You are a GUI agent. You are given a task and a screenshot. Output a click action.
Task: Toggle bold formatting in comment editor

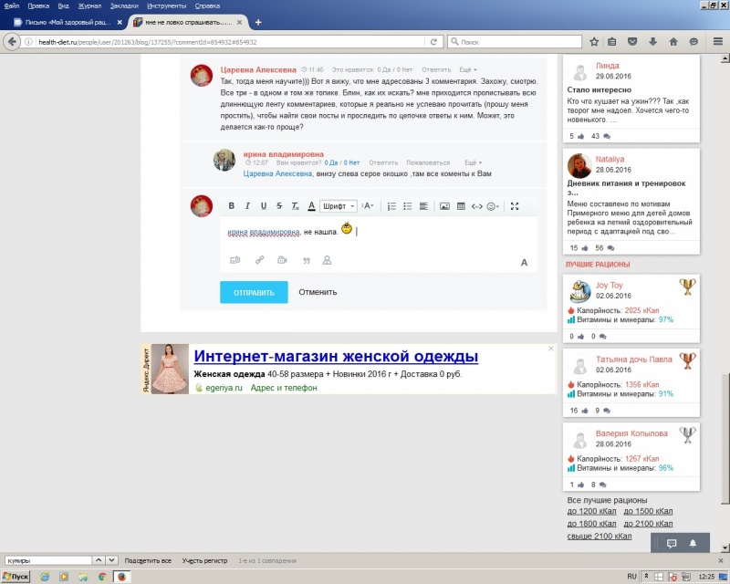[232, 206]
